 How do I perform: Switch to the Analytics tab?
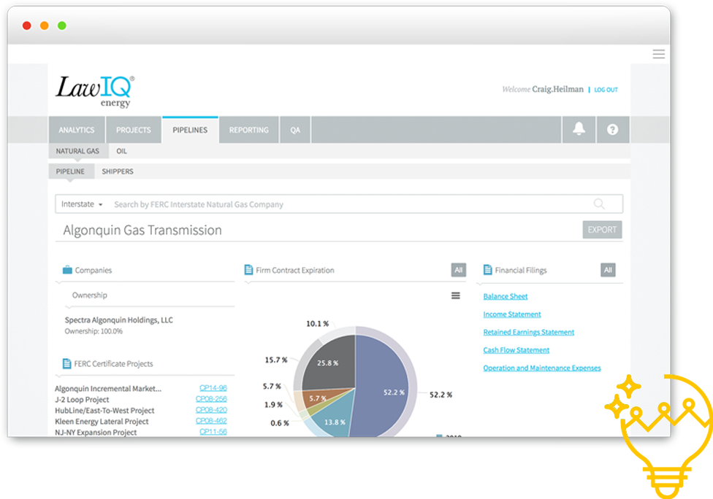click(x=77, y=130)
